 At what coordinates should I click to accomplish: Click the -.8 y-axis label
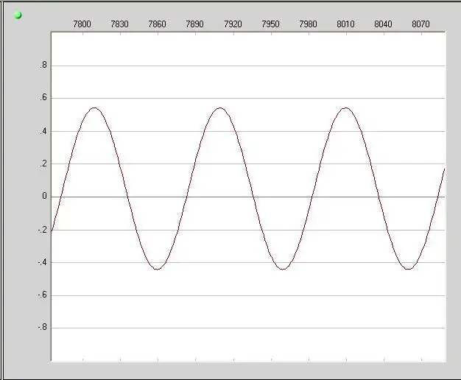tap(43, 327)
